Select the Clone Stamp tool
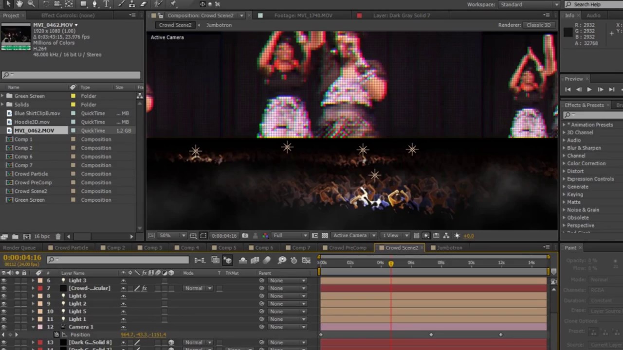Image resolution: width=623 pixels, height=350 pixels. pyautogui.click(x=132, y=4)
